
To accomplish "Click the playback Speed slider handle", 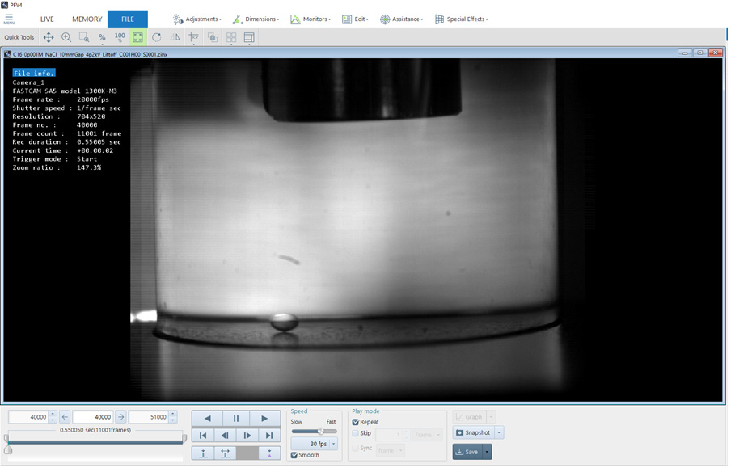I will [320, 432].
